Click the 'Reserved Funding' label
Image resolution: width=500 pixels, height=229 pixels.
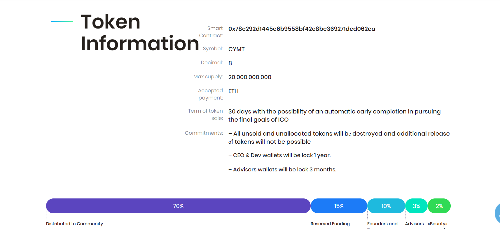pyautogui.click(x=330, y=224)
